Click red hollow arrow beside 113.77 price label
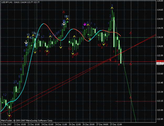164x126 pixels. click(x=130, y=64)
